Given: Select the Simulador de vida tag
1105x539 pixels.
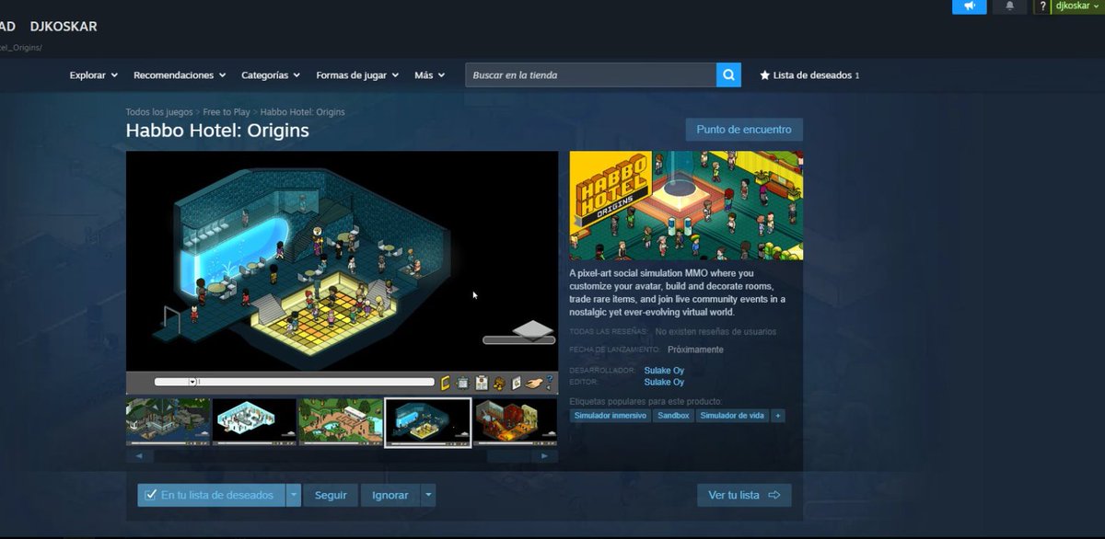Looking at the screenshot, I should [x=732, y=416].
